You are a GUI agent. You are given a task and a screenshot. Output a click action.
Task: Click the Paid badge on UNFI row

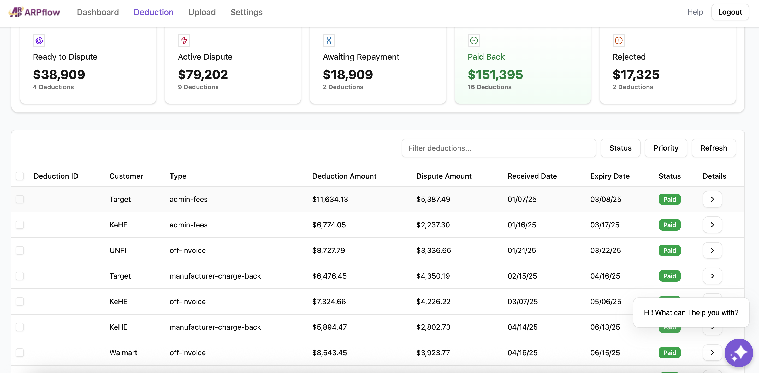pyautogui.click(x=669, y=250)
